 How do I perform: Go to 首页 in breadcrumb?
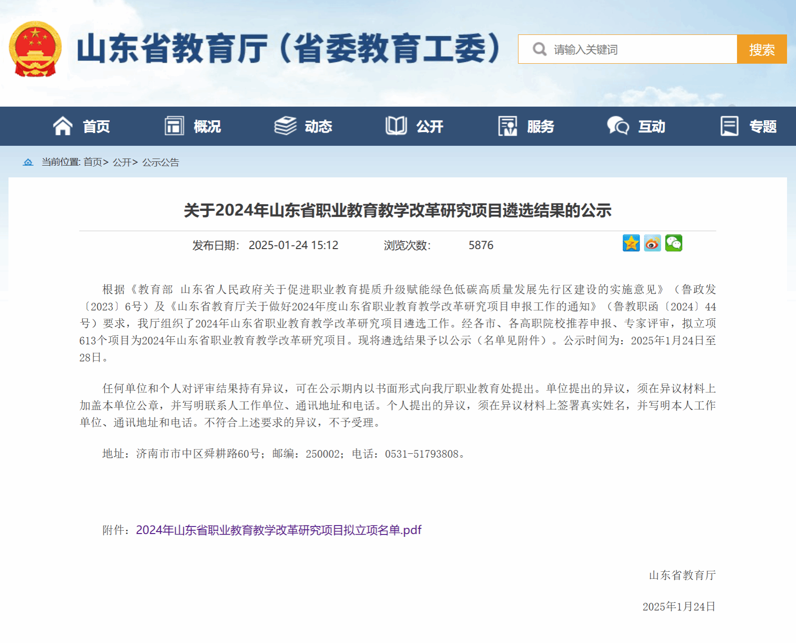93,162
